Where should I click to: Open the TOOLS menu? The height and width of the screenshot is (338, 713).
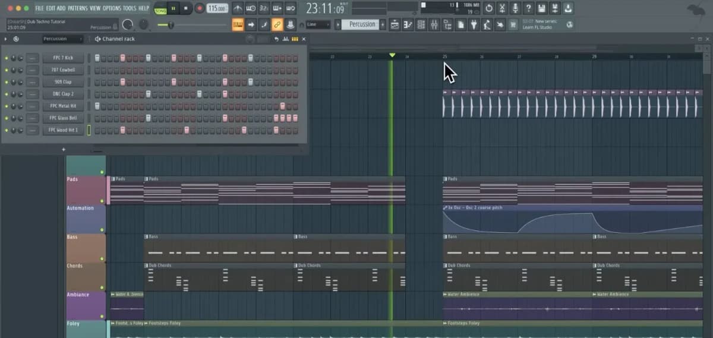(x=130, y=8)
